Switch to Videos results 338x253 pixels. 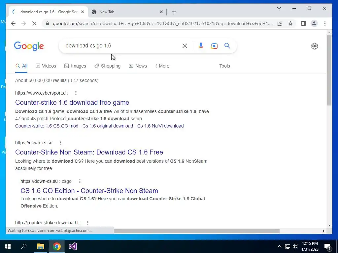[x=46, y=66]
